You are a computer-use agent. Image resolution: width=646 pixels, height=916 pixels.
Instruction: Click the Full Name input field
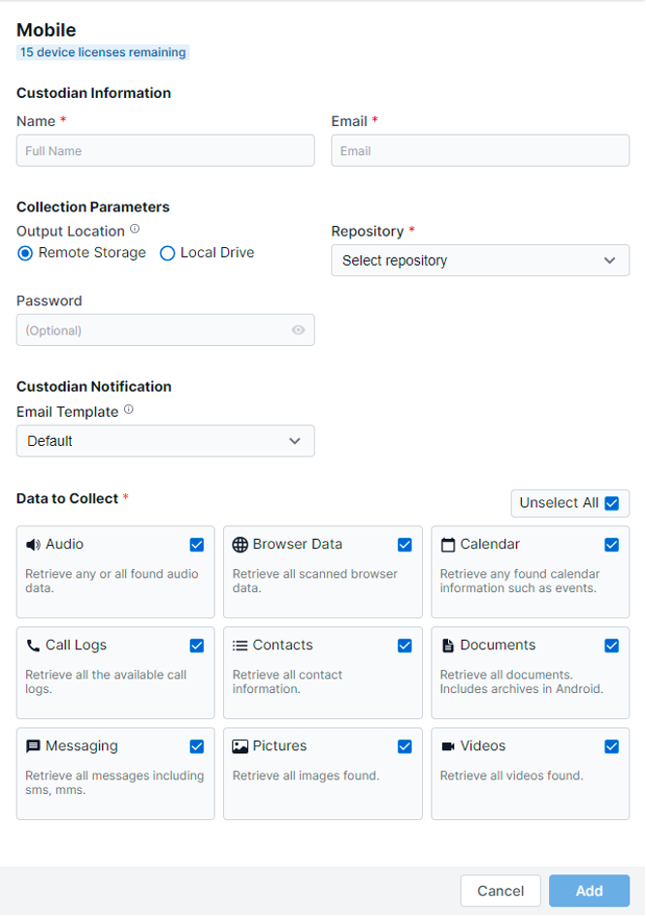pos(165,150)
